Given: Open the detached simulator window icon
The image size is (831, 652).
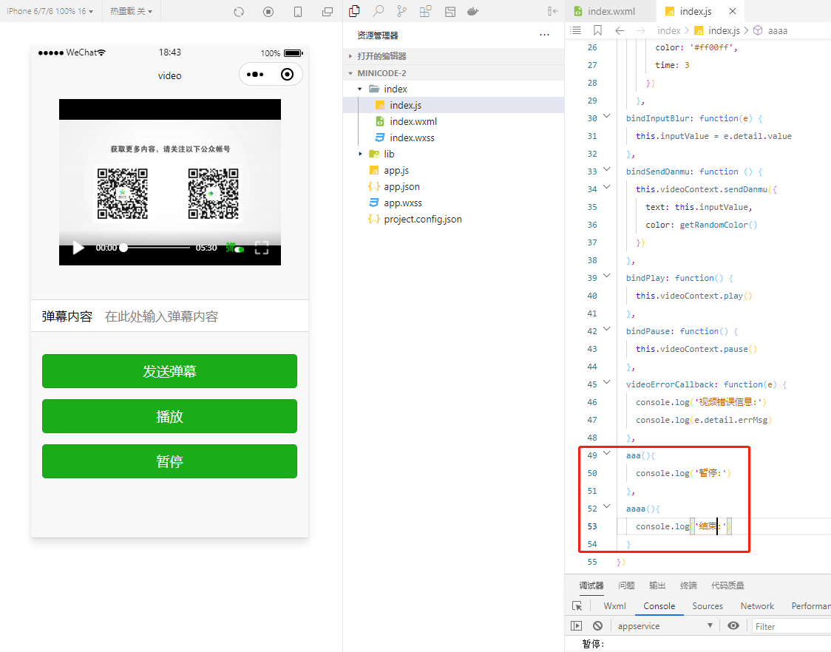Looking at the screenshot, I should (328, 11).
